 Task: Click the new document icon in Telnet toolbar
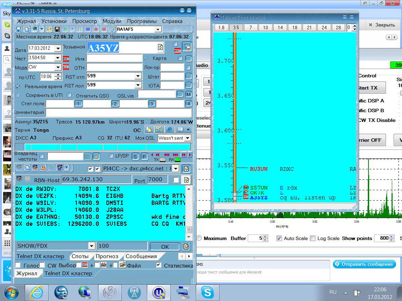[x=27, y=168]
